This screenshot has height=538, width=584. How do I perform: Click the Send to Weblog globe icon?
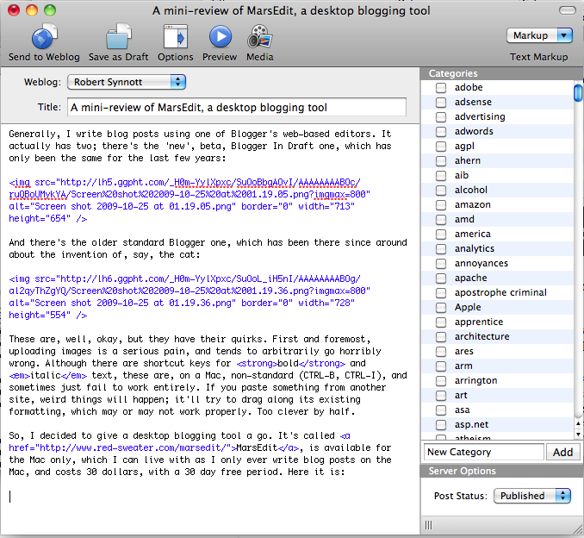click(44, 36)
